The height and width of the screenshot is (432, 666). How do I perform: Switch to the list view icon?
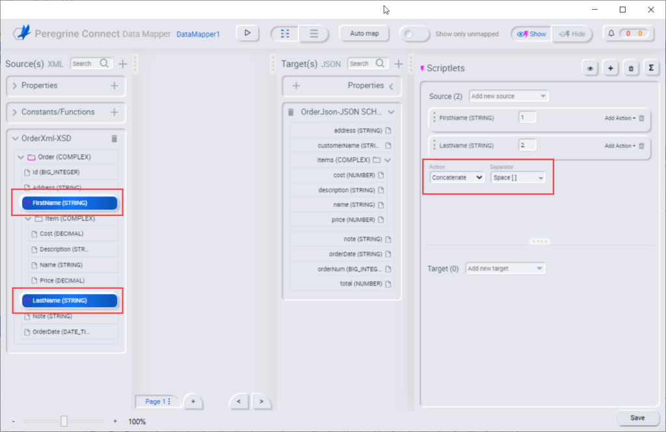tap(313, 34)
